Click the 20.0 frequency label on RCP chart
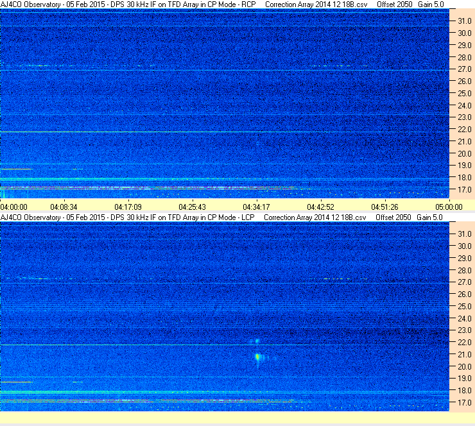This screenshot has width=475, height=426. click(x=464, y=154)
